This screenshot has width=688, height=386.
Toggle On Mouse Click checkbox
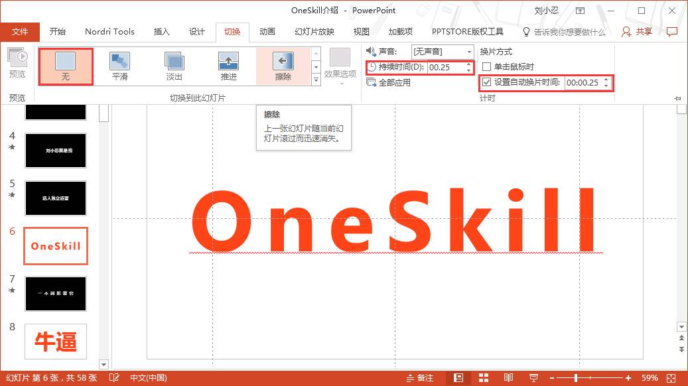486,67
